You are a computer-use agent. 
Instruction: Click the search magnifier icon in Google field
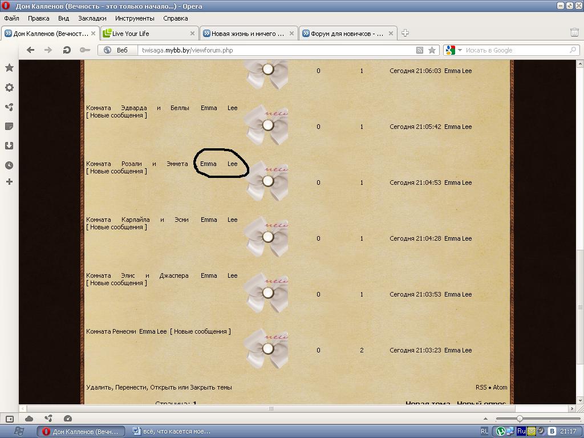(573, 50)
